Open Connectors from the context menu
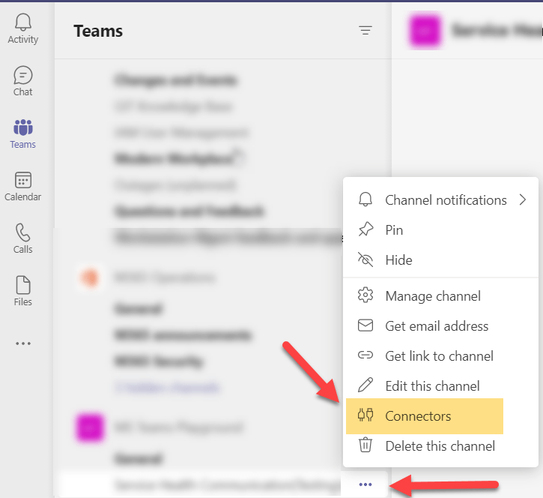Viewport: 543px width, 498px height. 418,416
